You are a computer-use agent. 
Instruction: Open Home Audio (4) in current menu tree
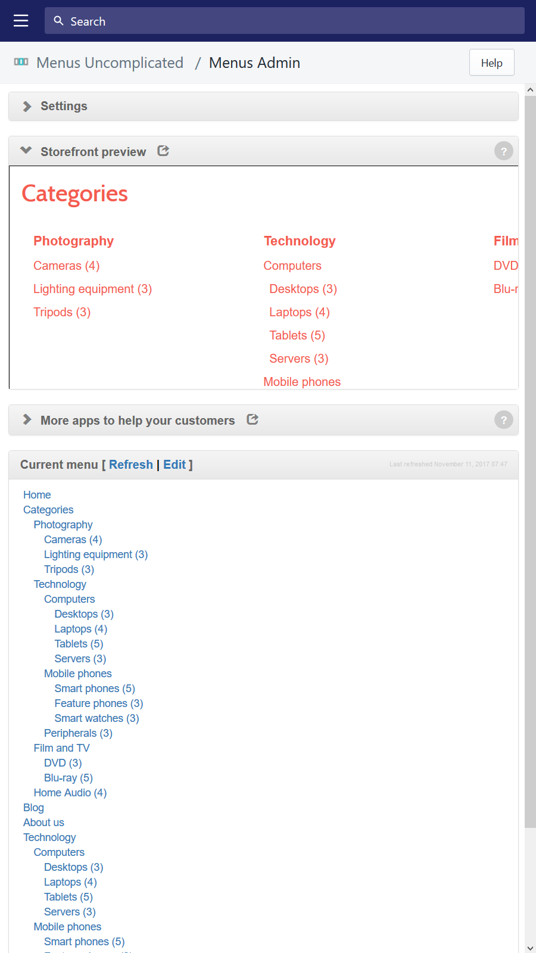click(70, 793)
